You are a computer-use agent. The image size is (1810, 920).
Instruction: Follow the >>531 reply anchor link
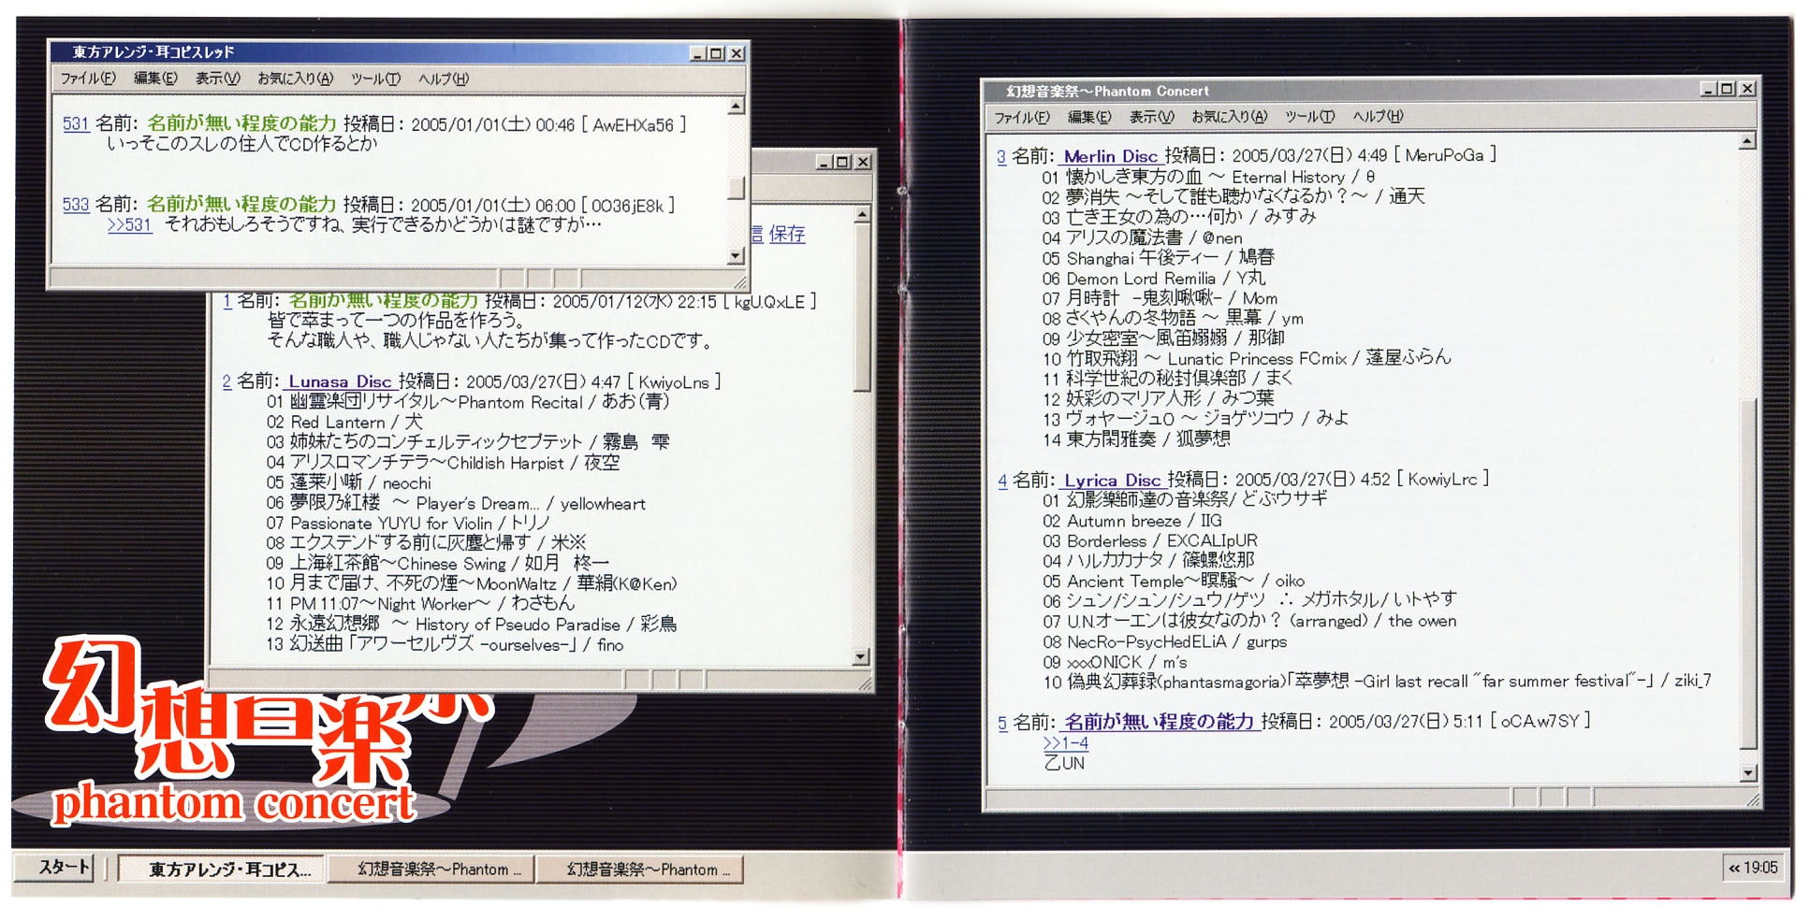point(129,225)
